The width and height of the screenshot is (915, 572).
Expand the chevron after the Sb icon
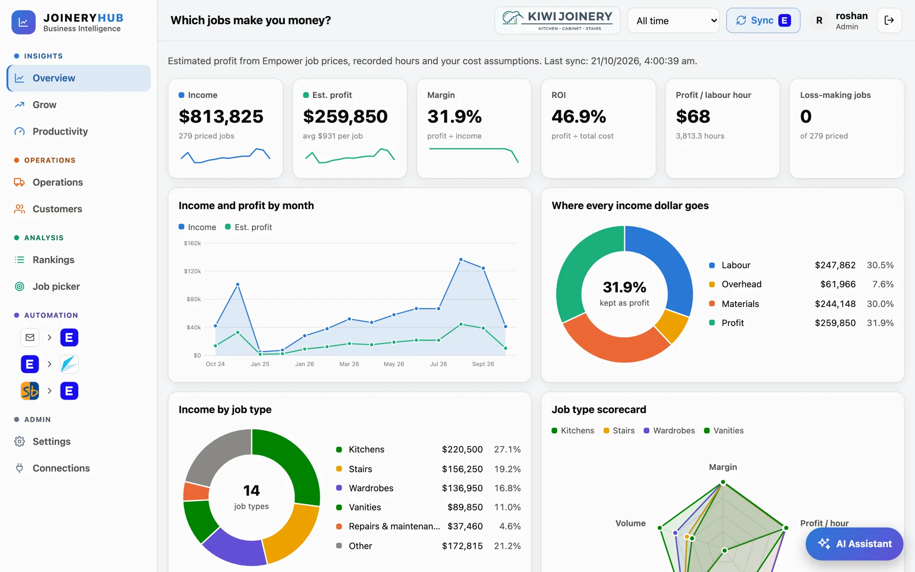click(49, 391)
